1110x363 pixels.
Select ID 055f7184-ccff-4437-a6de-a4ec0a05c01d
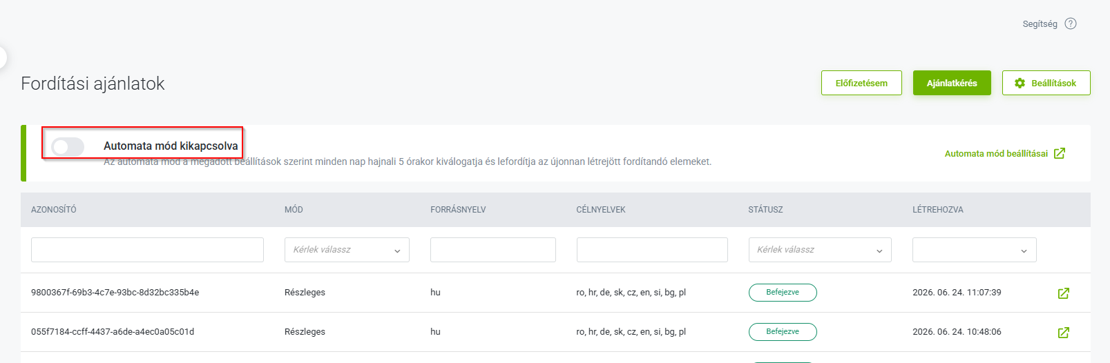click(x=113, y=332)
